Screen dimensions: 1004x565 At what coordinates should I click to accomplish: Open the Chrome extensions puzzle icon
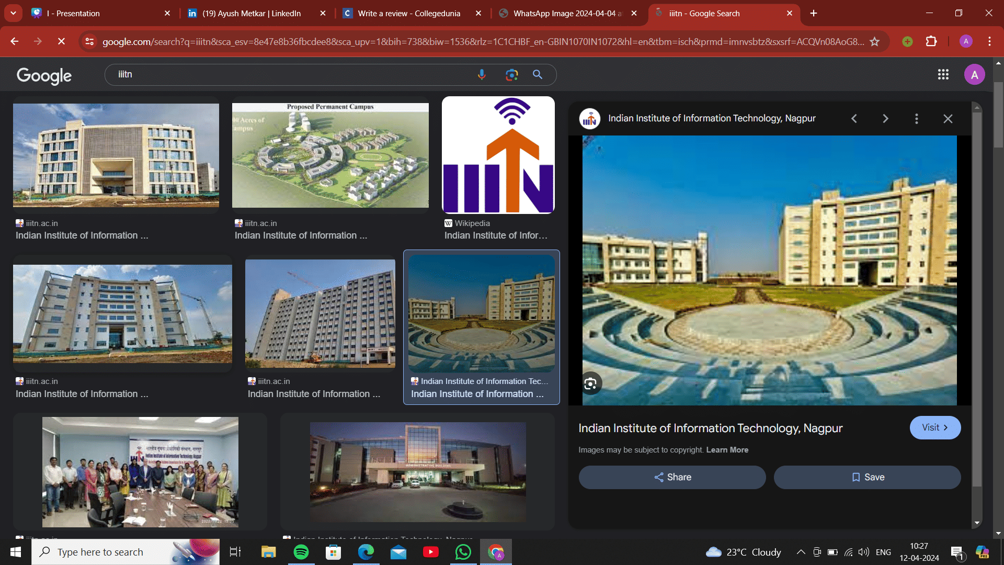[x=931, y=41]
